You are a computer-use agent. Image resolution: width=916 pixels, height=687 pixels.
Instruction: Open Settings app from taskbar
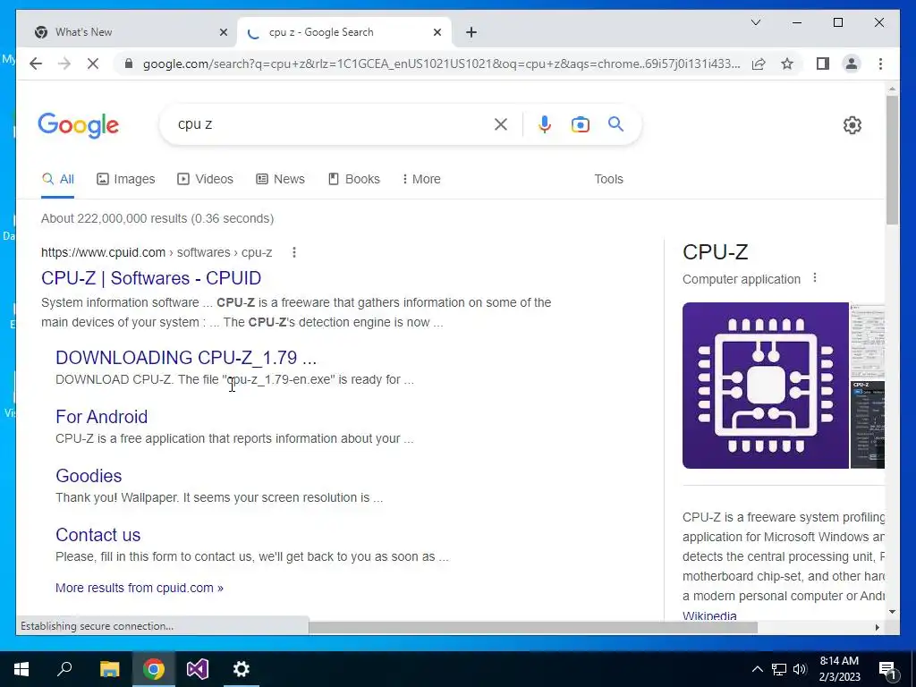pos(242,669)
